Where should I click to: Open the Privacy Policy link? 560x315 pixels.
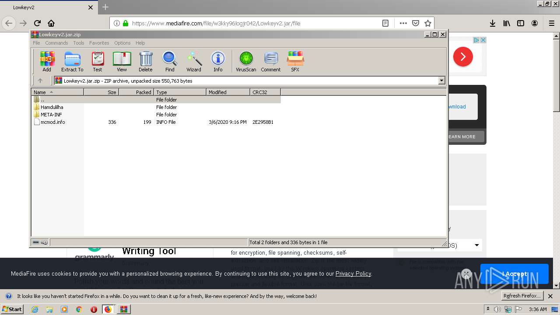point(353,273)
